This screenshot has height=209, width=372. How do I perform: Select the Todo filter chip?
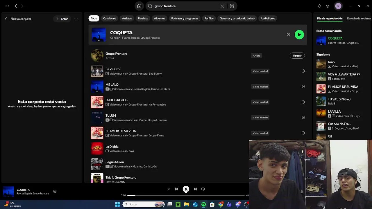pos(94,19)
